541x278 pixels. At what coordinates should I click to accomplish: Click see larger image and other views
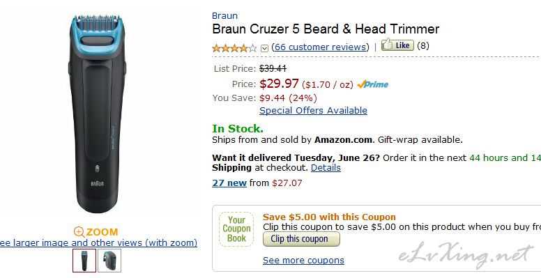(98, 243)
